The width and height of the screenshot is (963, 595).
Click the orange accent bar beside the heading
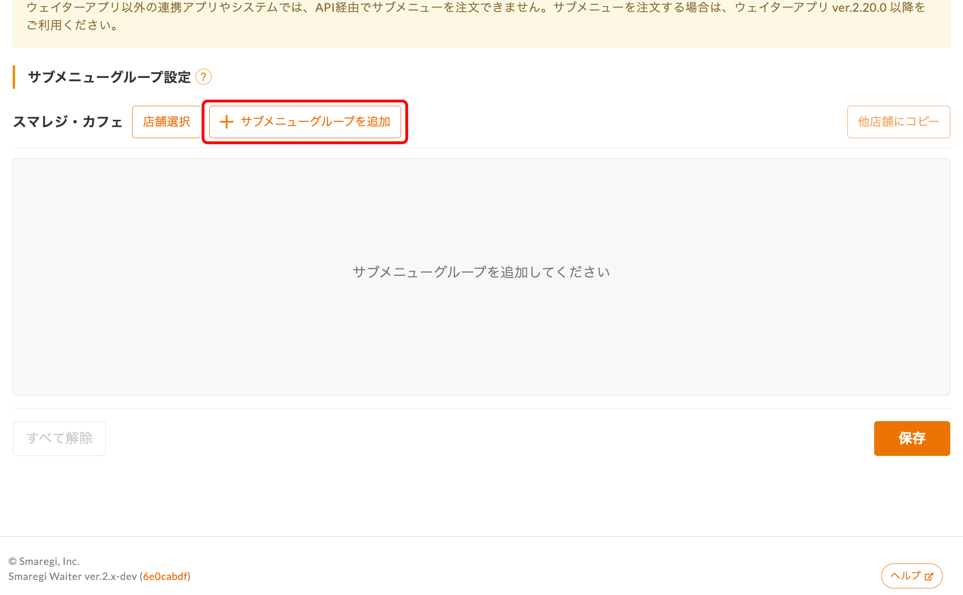point(14,77)
